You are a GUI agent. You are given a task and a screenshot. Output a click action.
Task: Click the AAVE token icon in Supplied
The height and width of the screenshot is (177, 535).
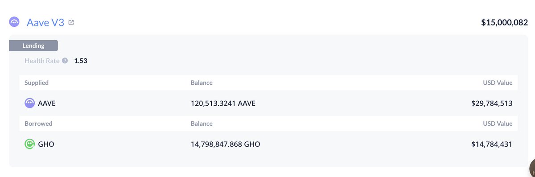[x=29, y=103]
